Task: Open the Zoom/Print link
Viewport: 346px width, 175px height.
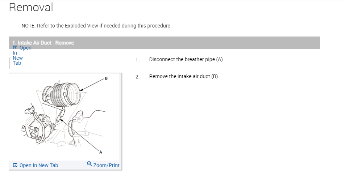Action: [x=106, y=165]
